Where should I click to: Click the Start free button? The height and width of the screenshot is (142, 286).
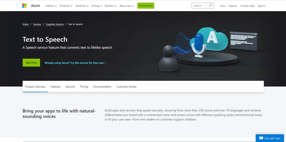[x=31, y=63]
